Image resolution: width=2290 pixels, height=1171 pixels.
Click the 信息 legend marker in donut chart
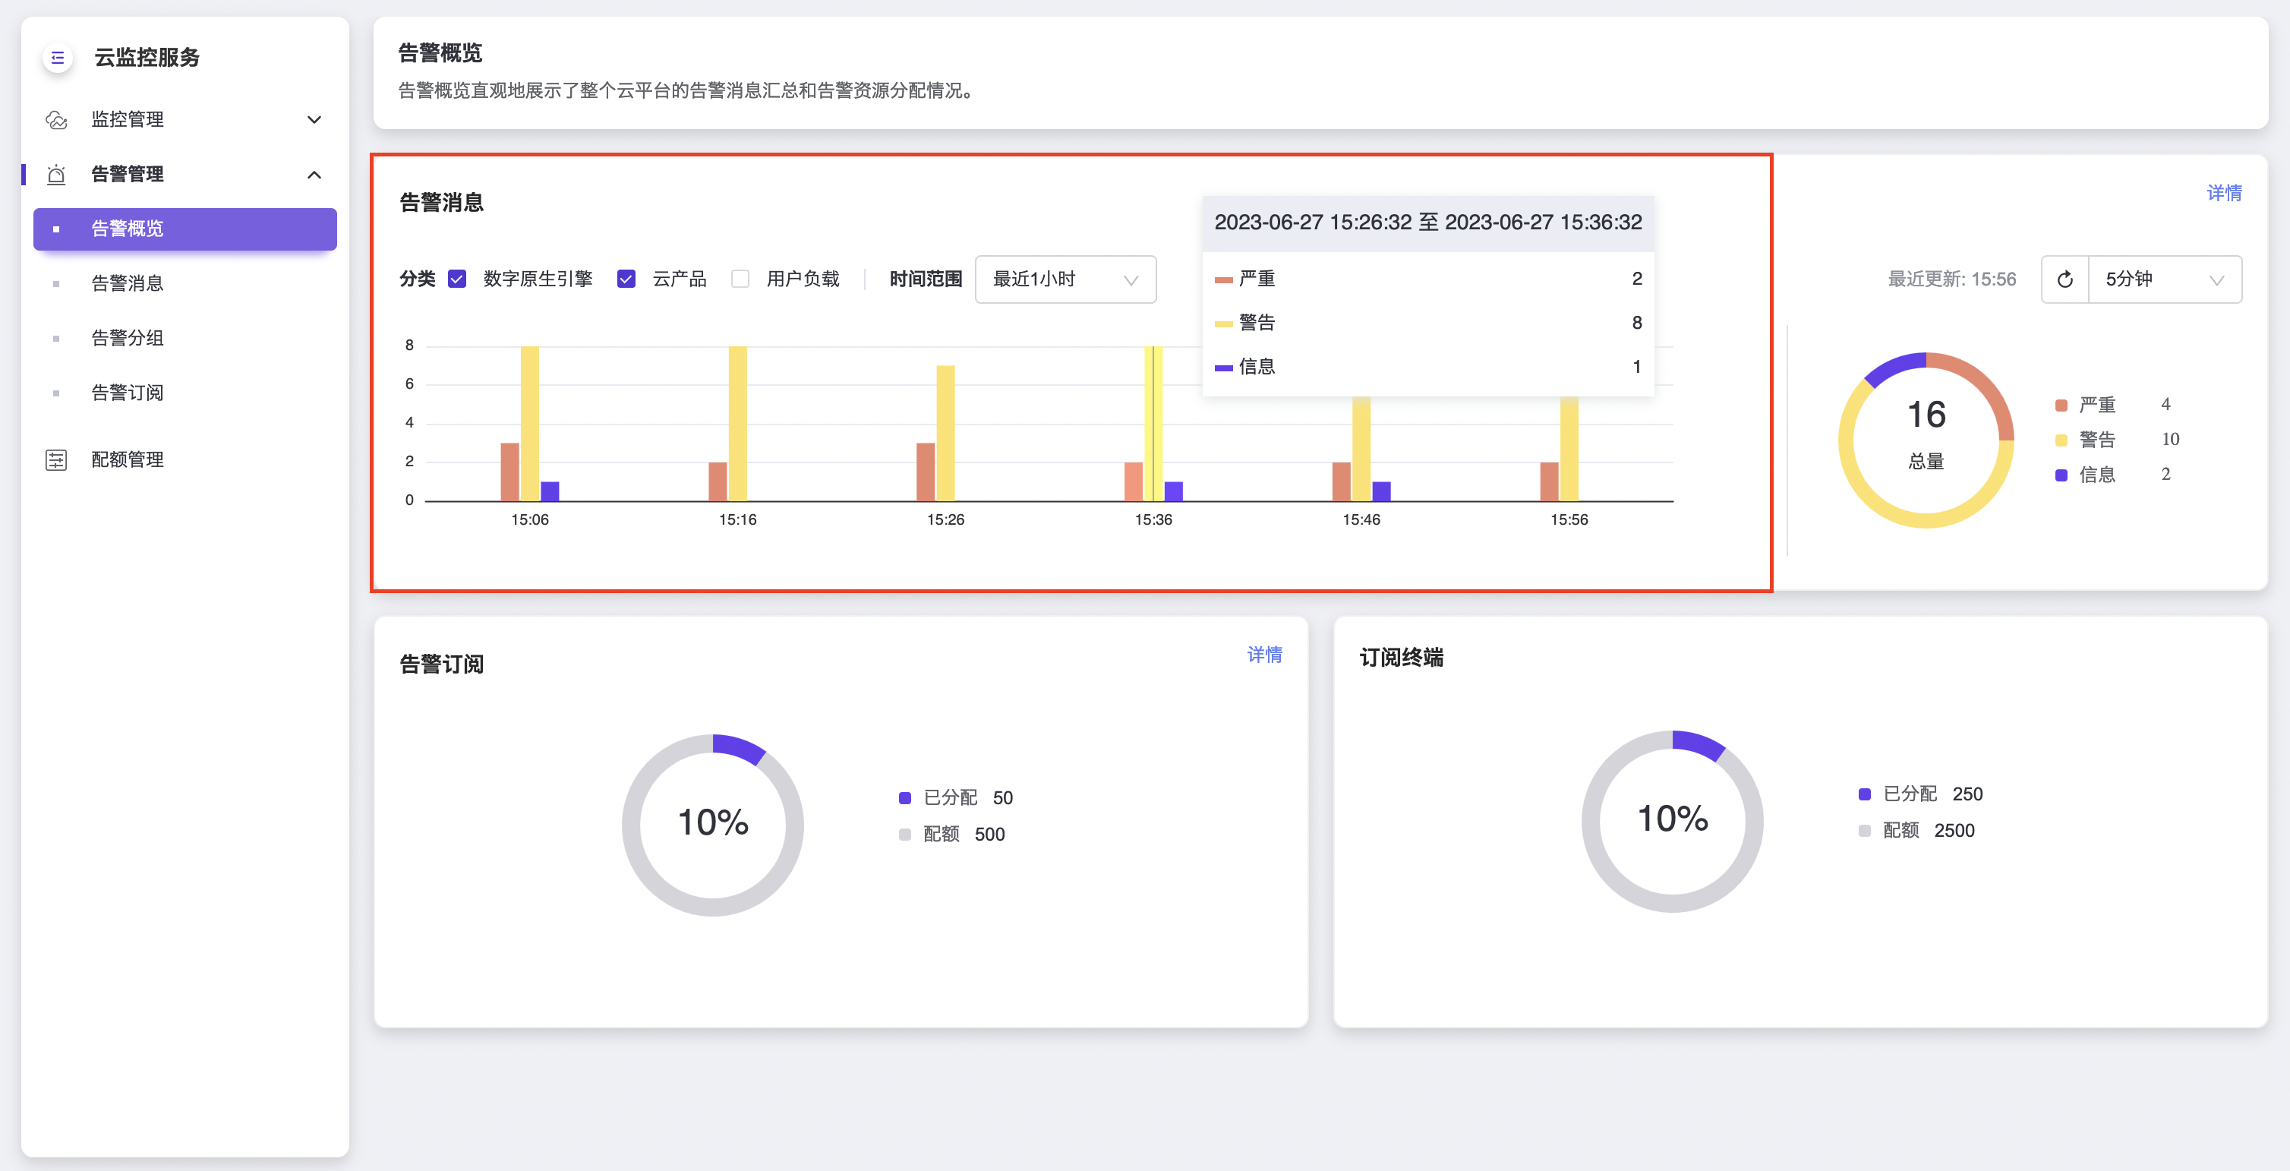point(2061,475)
